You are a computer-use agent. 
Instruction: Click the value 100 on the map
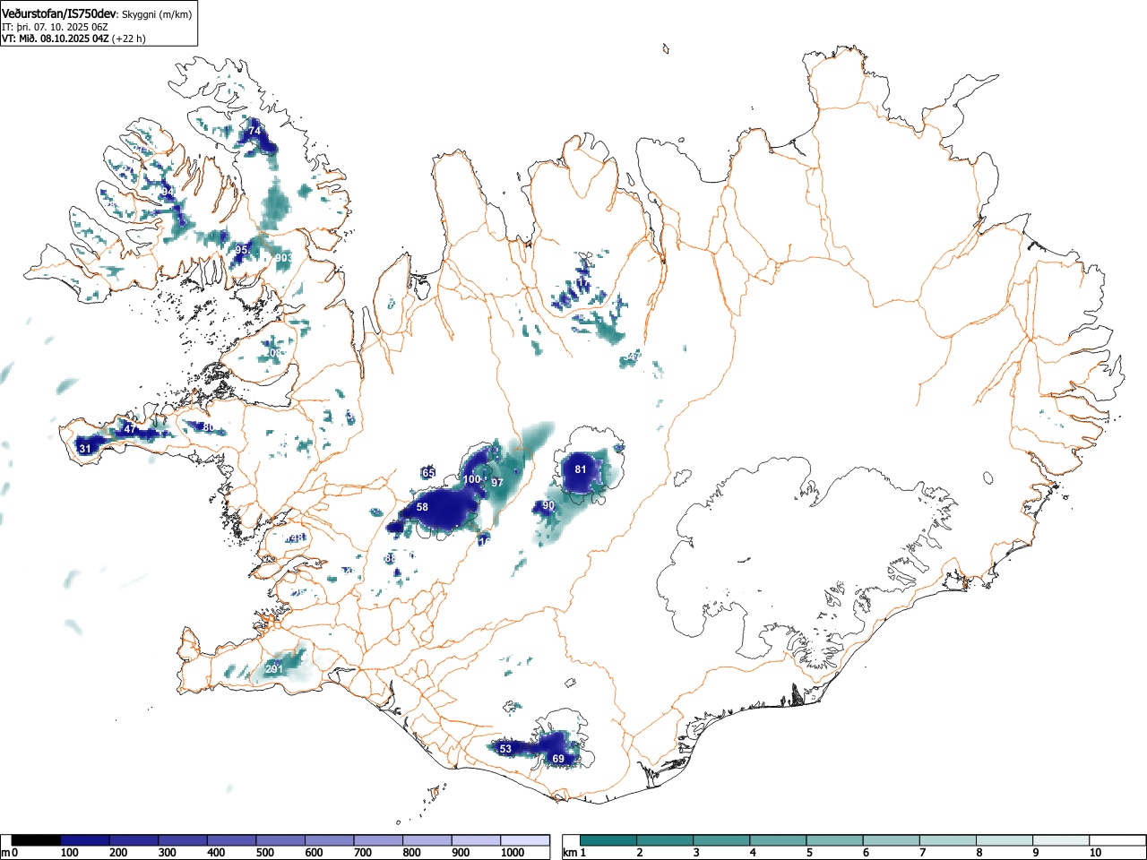tap(472, 480)
